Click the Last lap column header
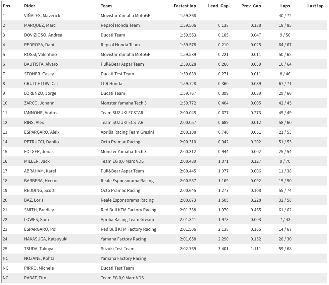Image resolution: width=329 pixels, height=285 pixels. click(315, 6)
